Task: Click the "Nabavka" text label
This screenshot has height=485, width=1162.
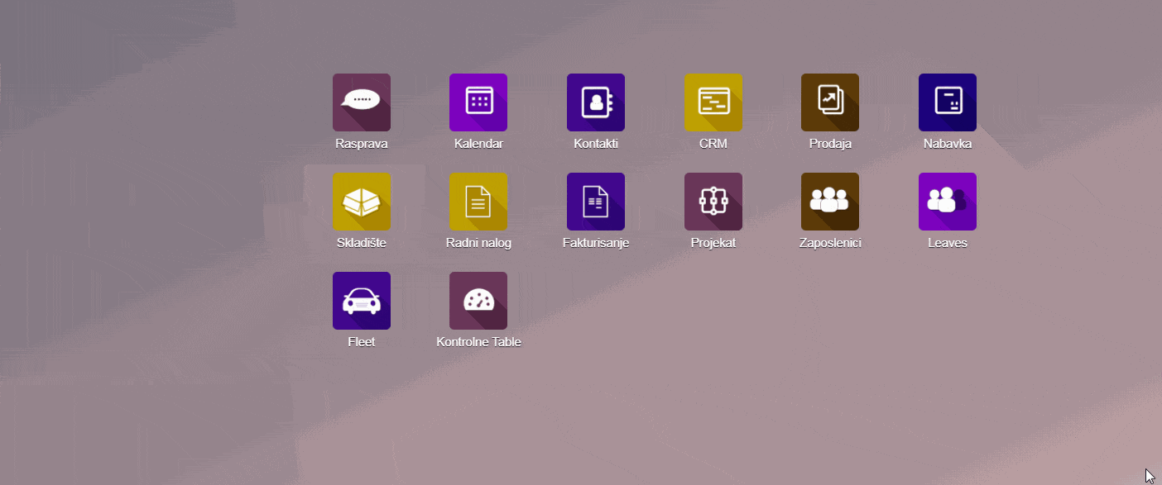Action: click(948, 144)
